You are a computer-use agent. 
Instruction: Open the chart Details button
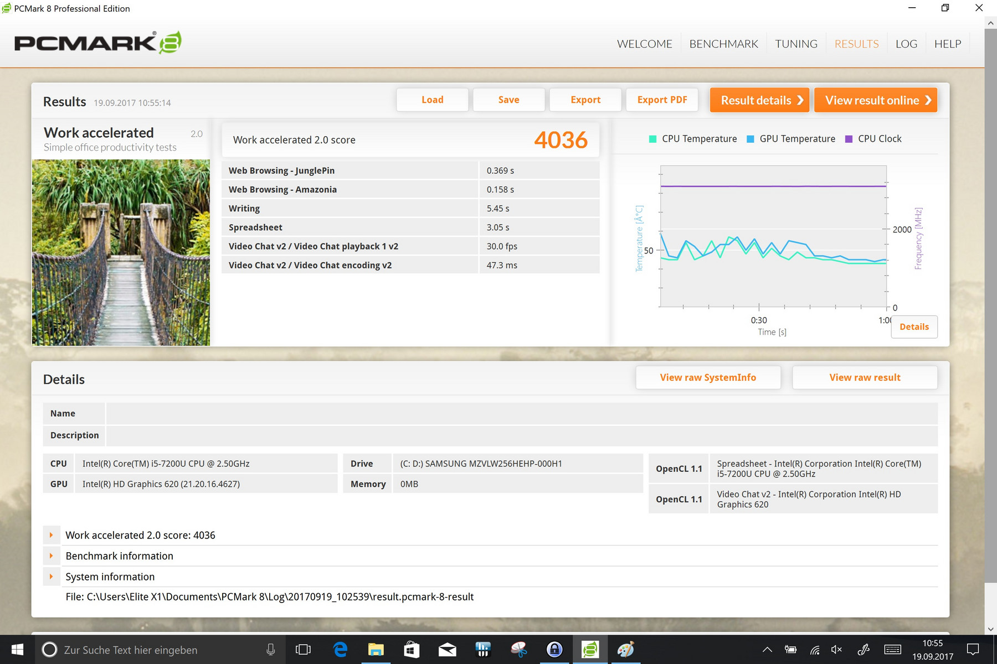914,326
